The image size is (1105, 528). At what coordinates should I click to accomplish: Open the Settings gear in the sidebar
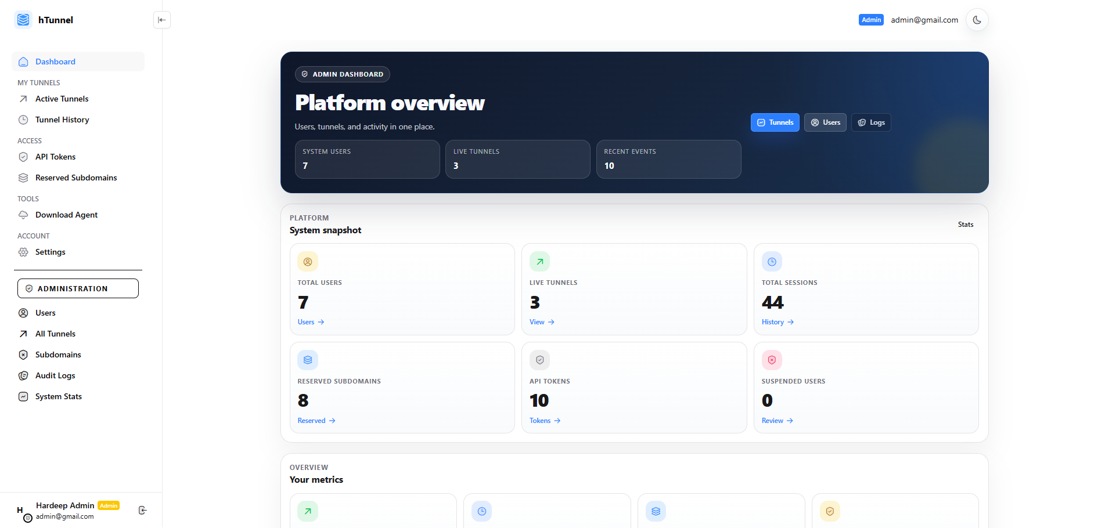23,252
